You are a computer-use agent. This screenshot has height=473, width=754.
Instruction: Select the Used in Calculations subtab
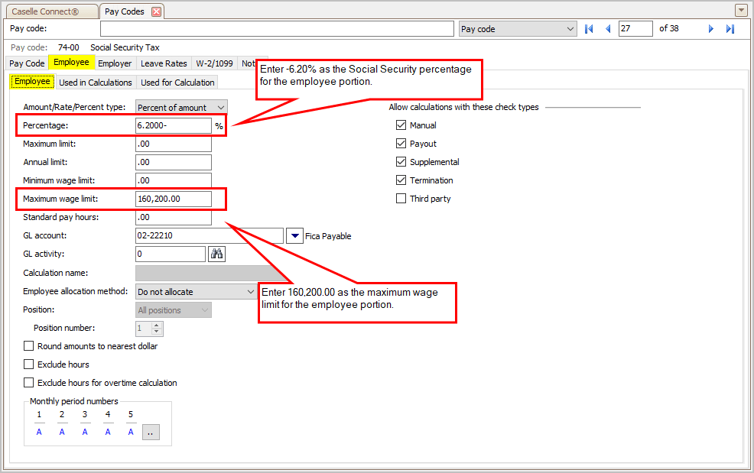[96, 83]
